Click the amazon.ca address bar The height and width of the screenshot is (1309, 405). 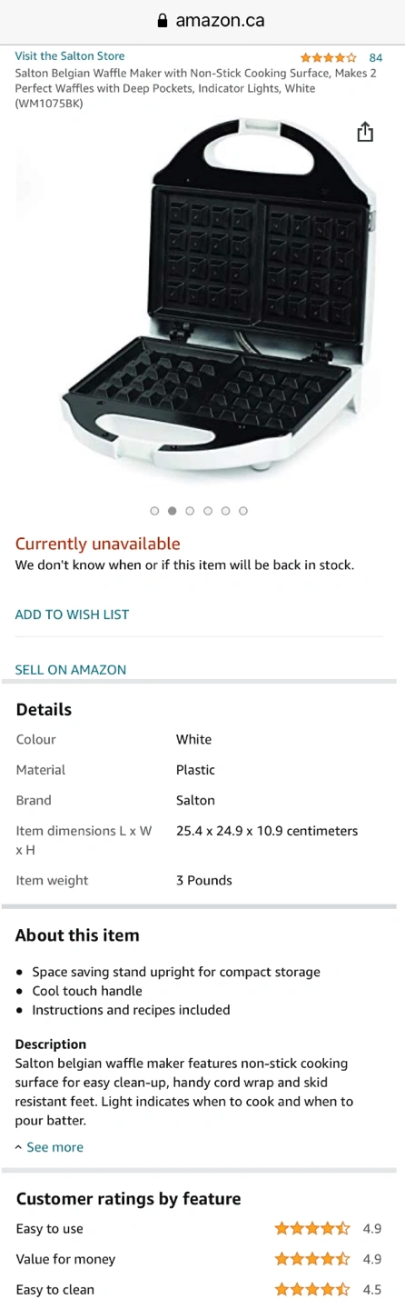tap(202, 21)
